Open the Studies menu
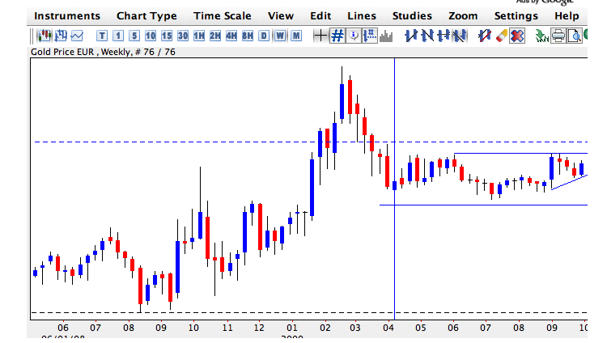The height and width of the screenshot is (343, 607). 412,16
